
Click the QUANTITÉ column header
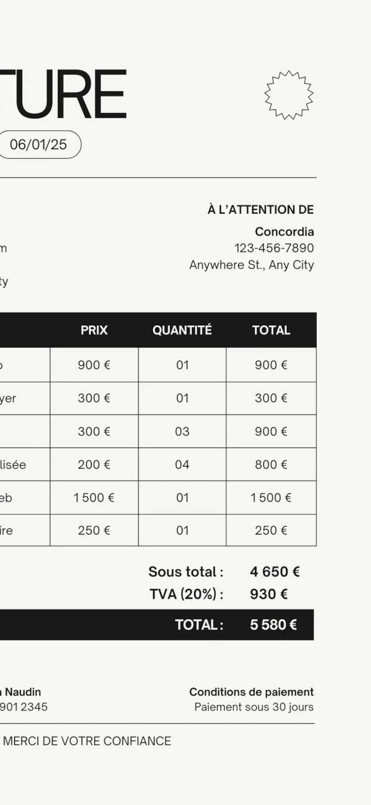(182, 330)
